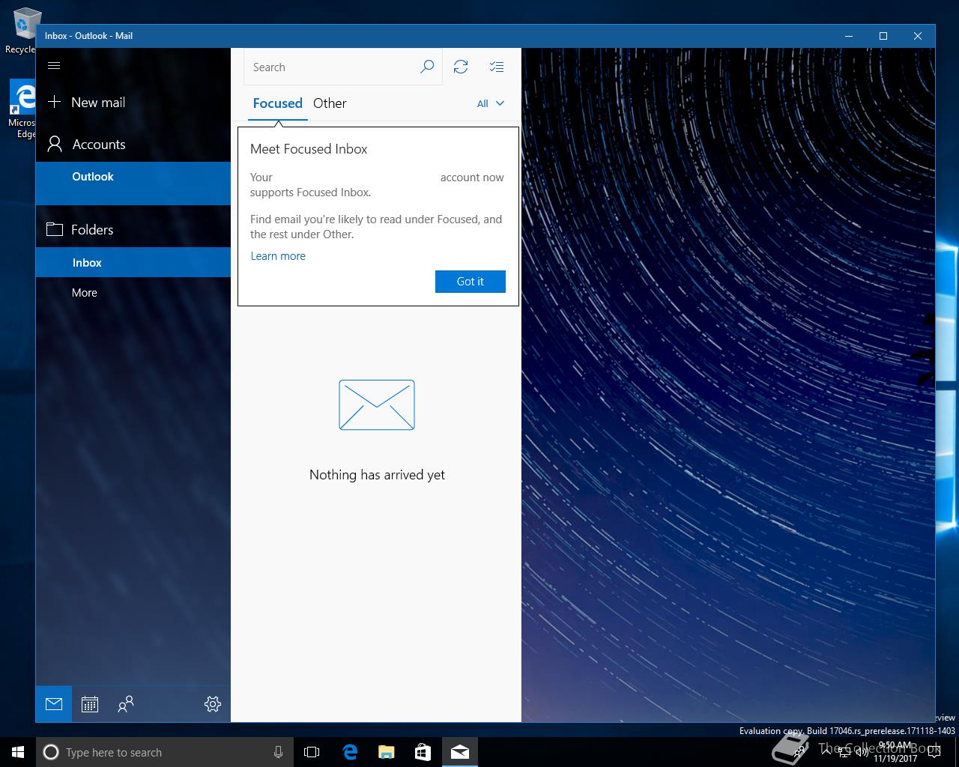Select the Outlook account
This screenshot has width=959, height=767.
[133, 183]
